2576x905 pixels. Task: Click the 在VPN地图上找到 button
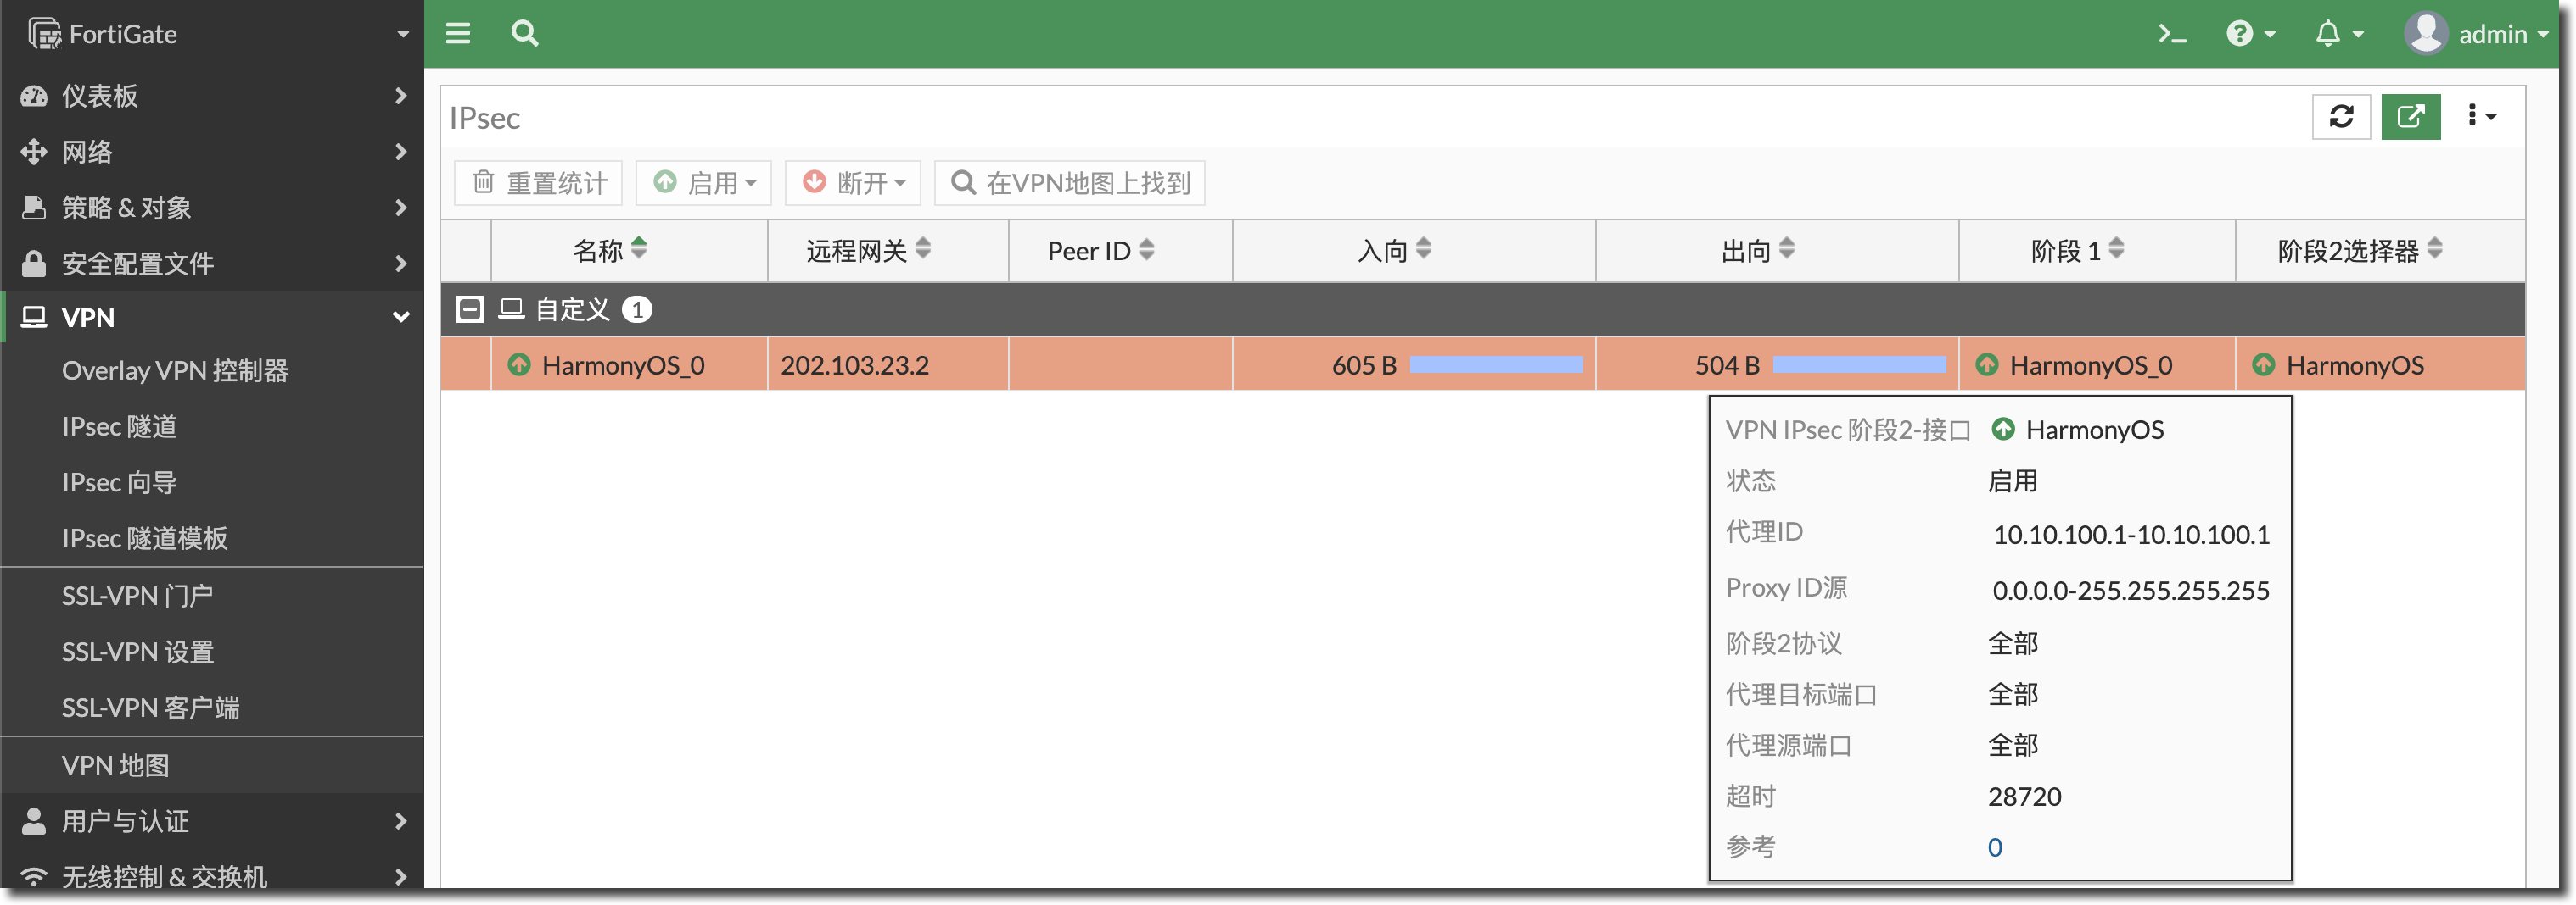click(1070, 183)
